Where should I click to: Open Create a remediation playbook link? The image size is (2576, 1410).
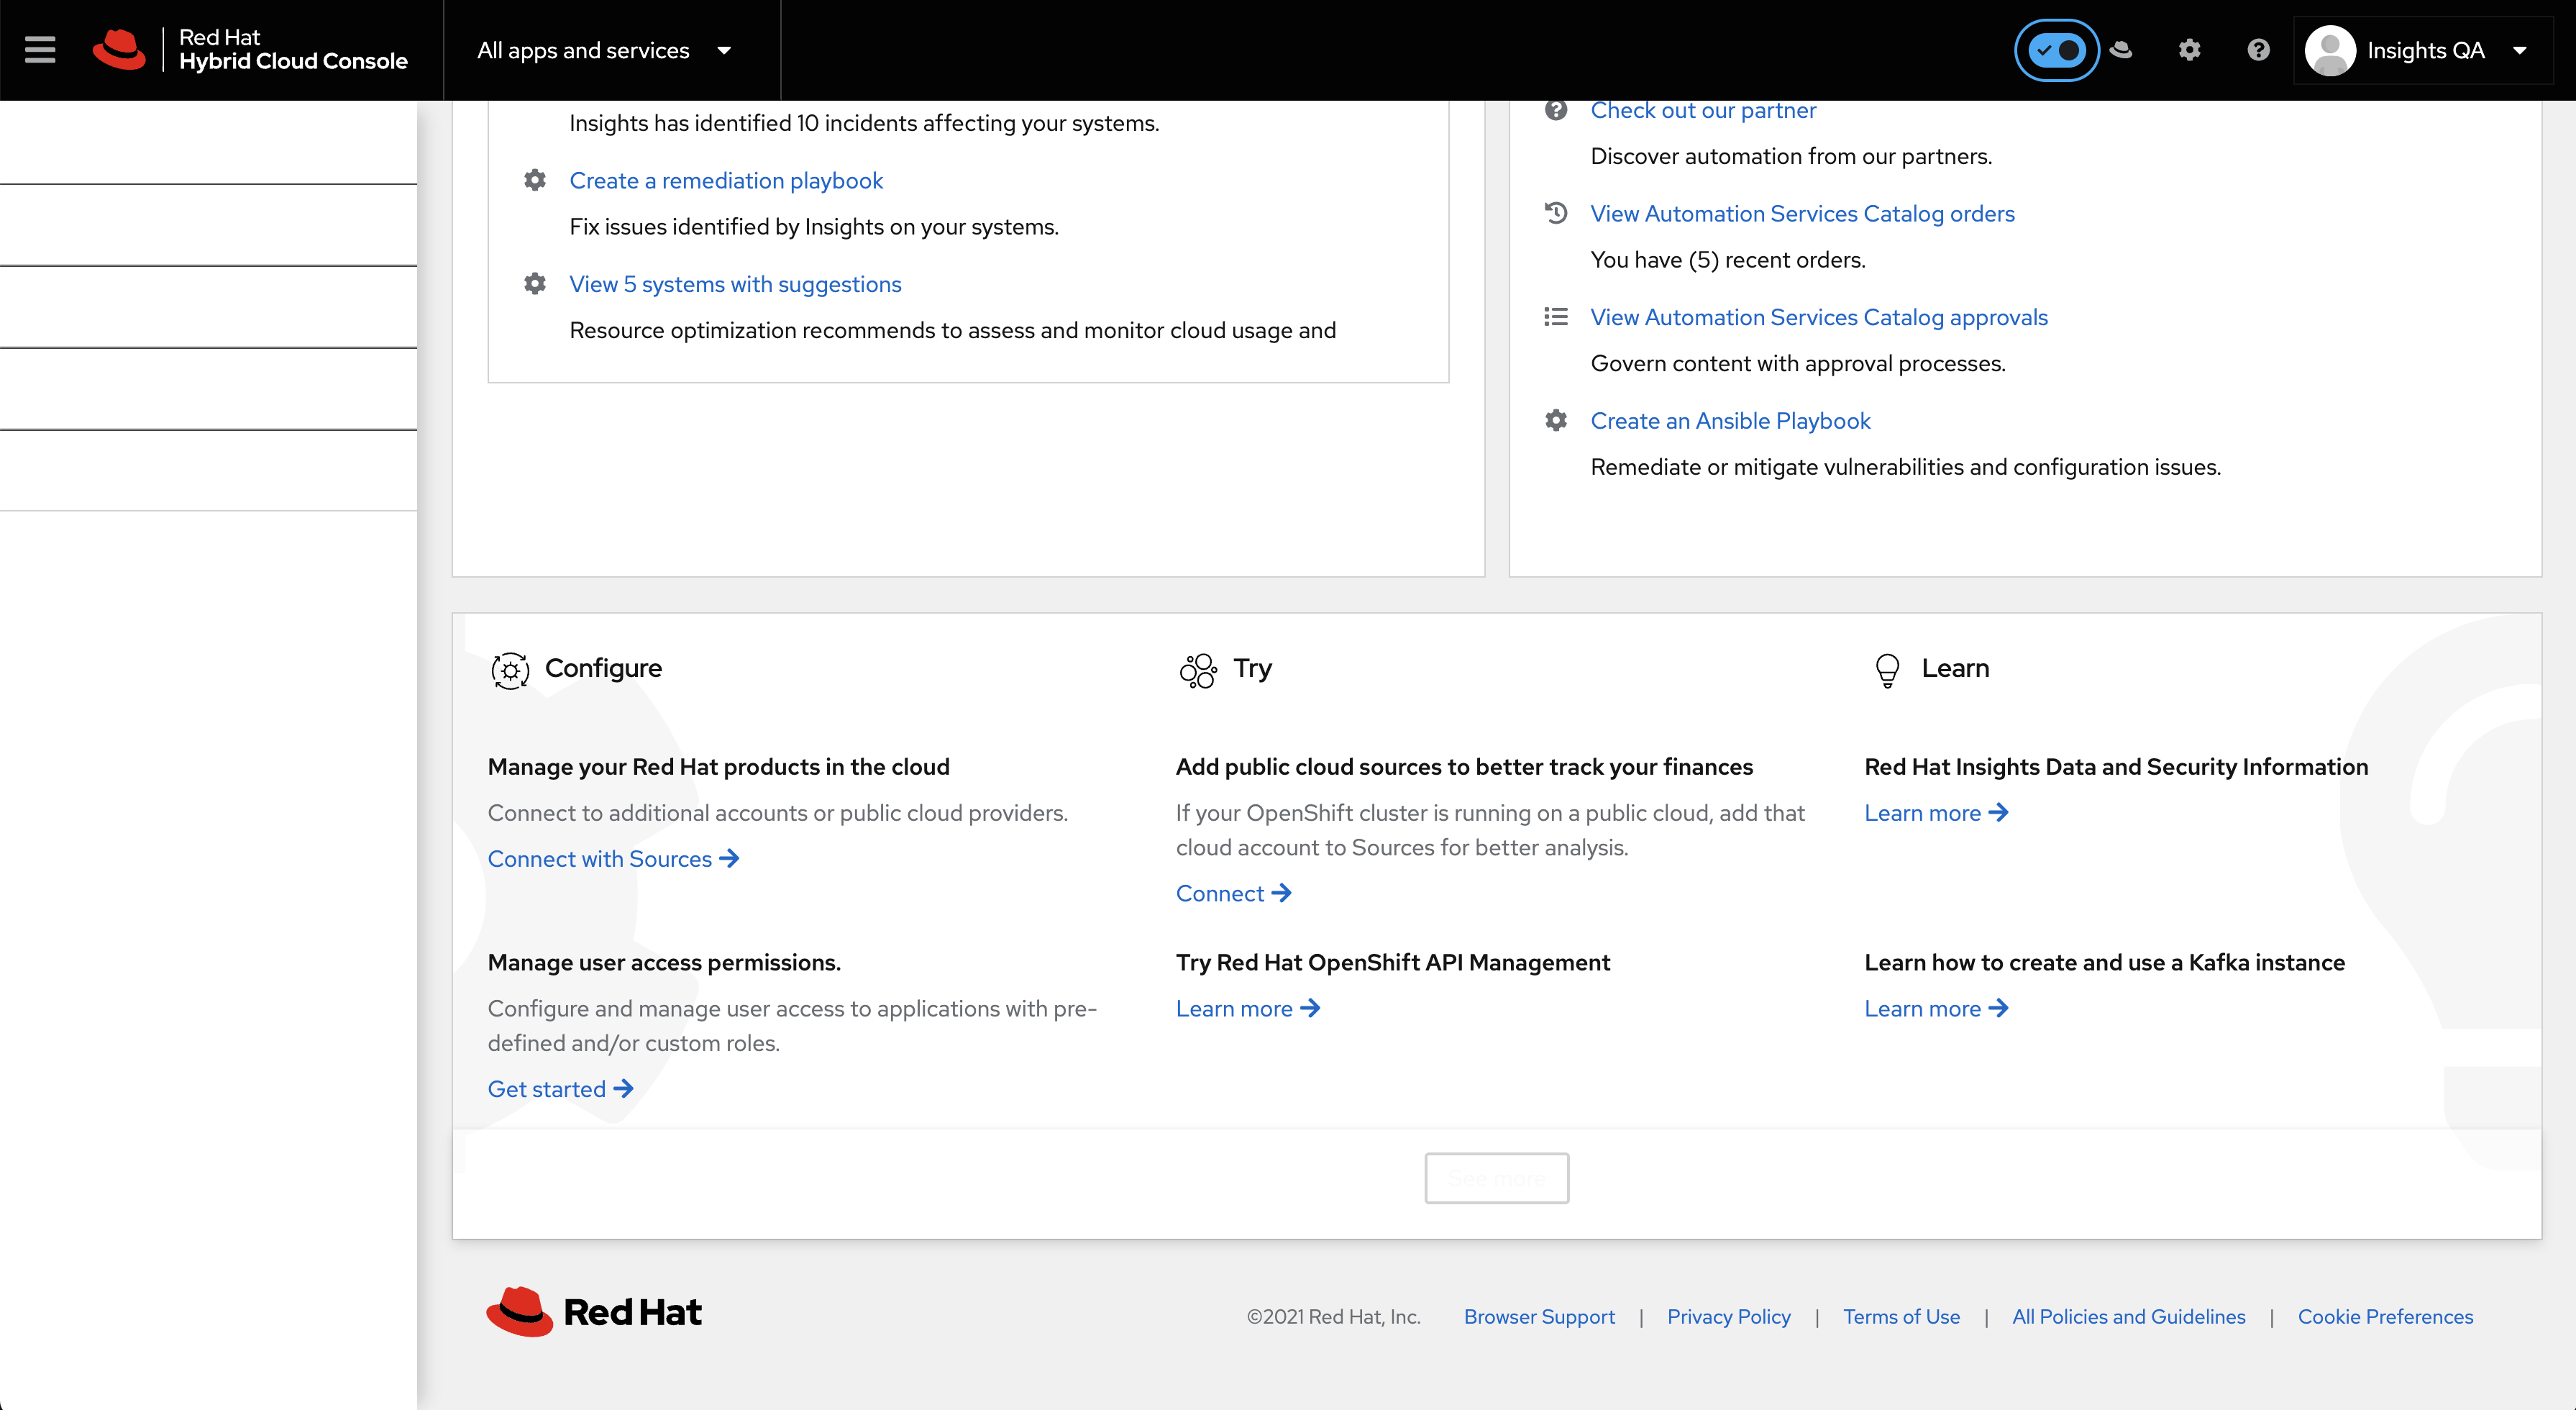(x=726, y=181)
